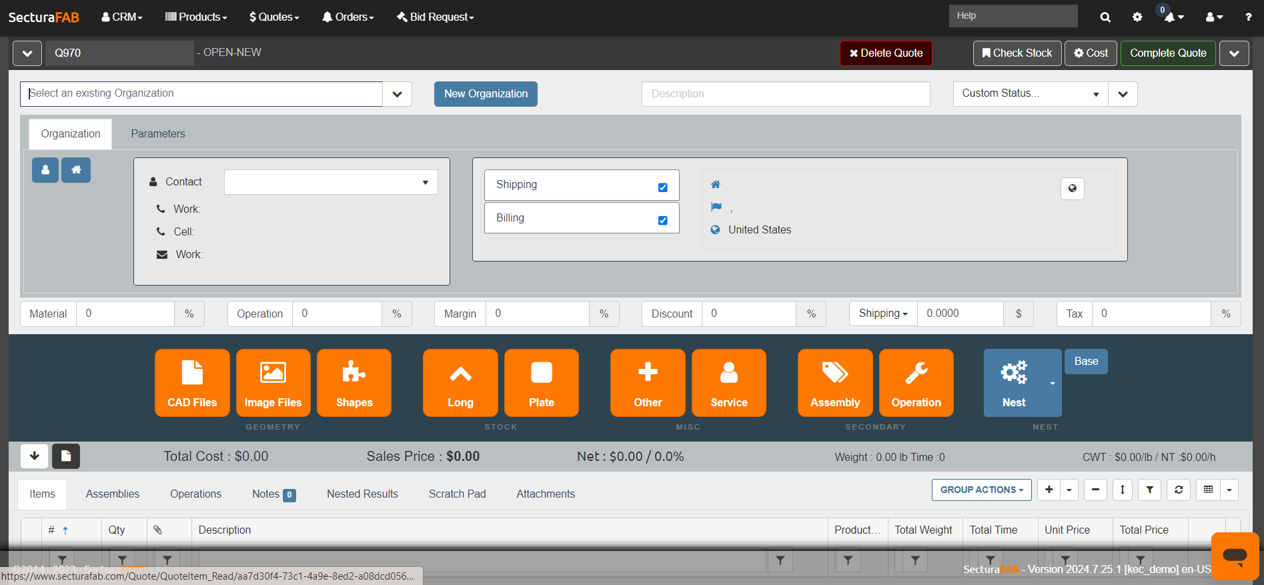This screenshot has width=1264, height=585.
Task: Add a Plate stock item
Action: [541, 382]
